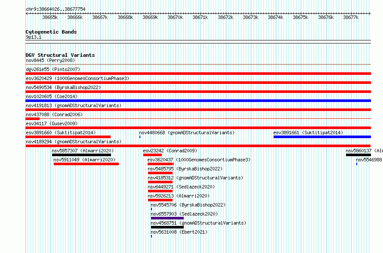
Task: Click the small blue mark under nsv4480668
Action: tap(140, 137)
